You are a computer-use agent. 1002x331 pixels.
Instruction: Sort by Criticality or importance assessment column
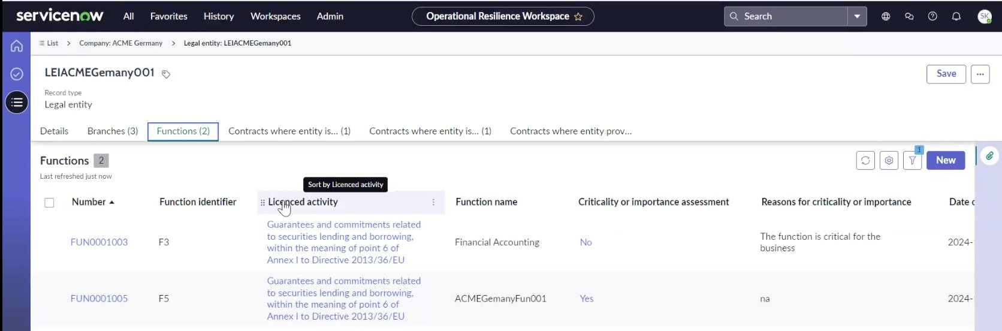653,202
